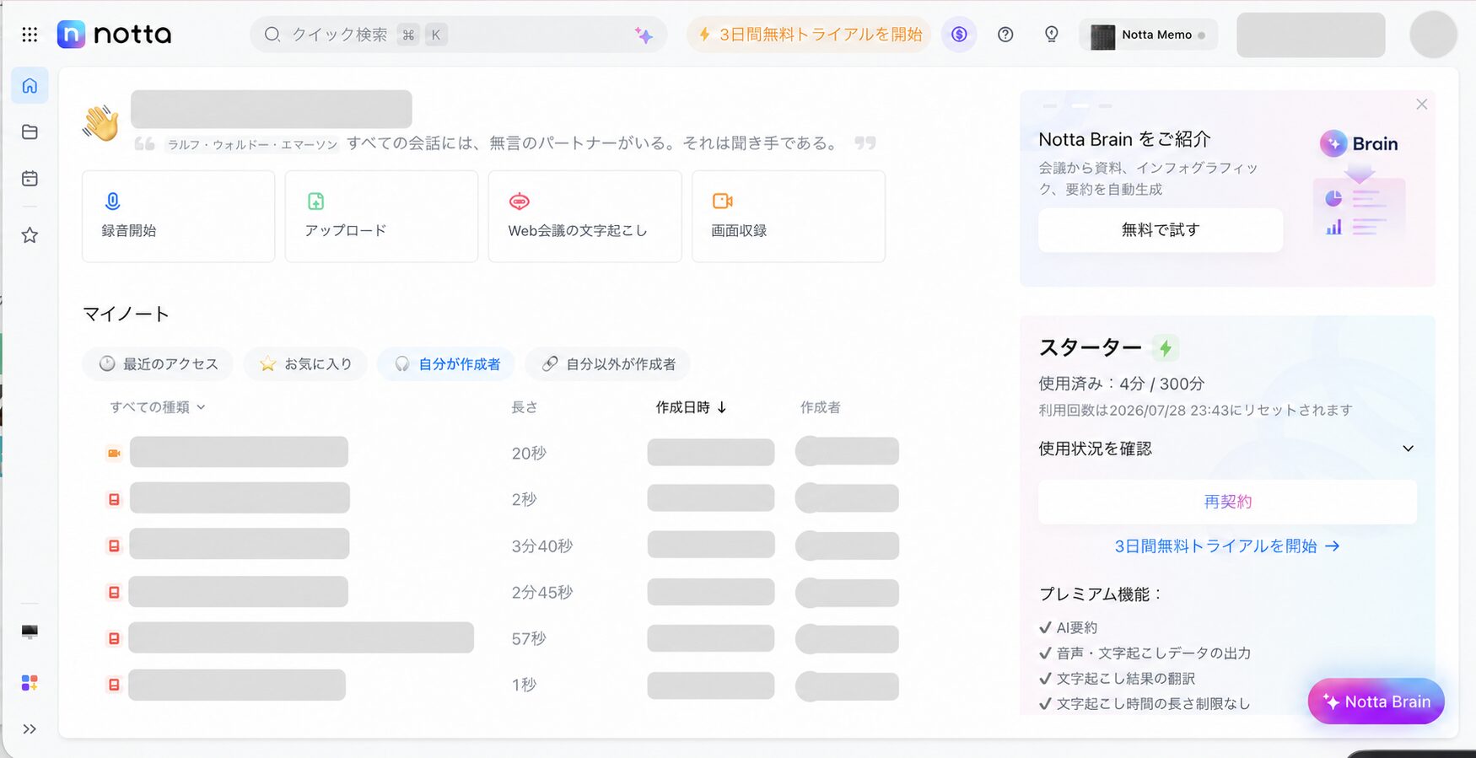The image size is (1476, 758).
Task: Click the green lightning icon beside スターター
Action: pos(1166,347)
